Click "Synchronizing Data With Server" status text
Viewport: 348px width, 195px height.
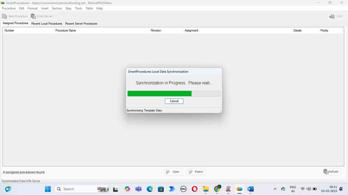[21, 181]
